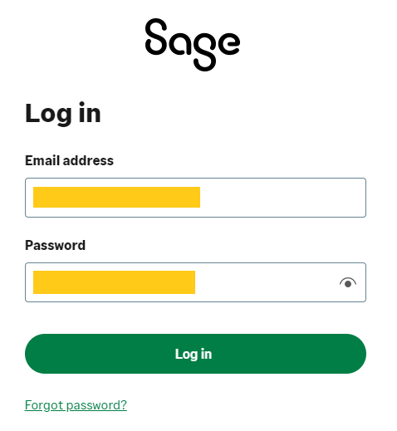Open the Forgot password? link
The image size is (397, 431).
click(76, 405)
